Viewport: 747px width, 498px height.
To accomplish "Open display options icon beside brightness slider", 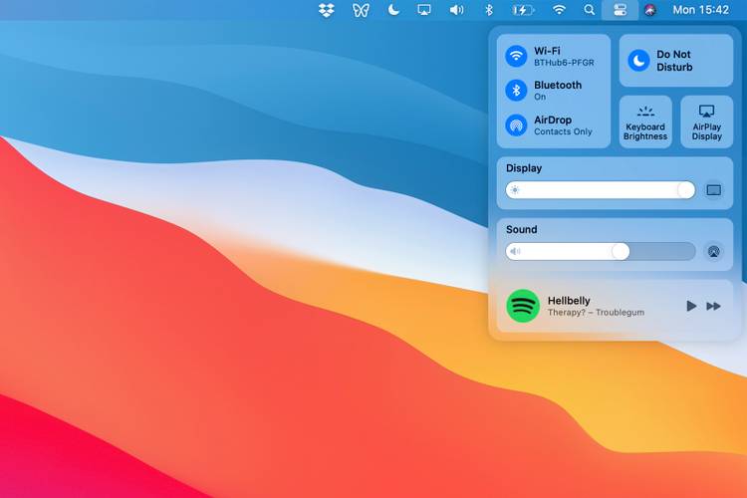I will (714, 190).
